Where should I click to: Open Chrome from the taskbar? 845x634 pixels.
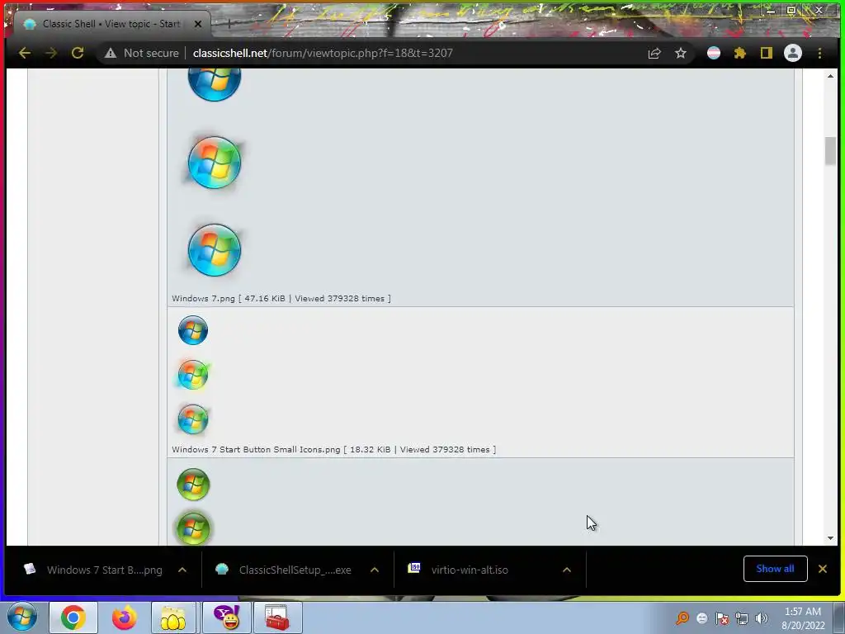coord(73,617)
